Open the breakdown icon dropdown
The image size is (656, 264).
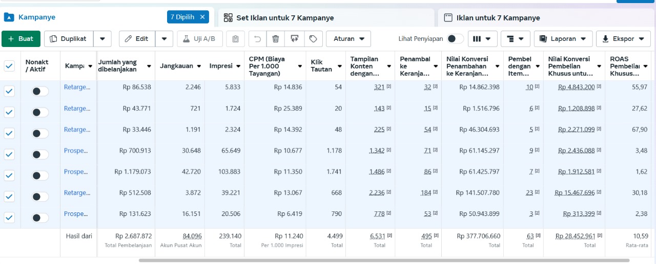(x=515, y=39)
